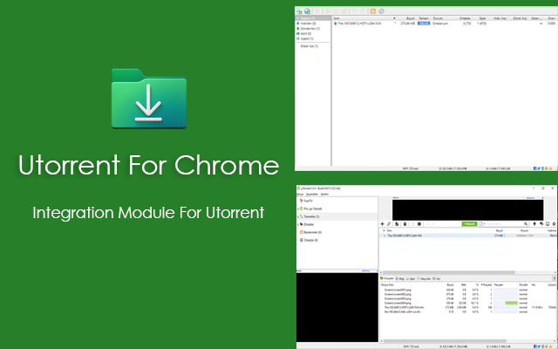Switch to İzleyiciler tab in detail pane
Image resolution: width=558 pixels, height=349 pixels.
[x=425, y=278]
